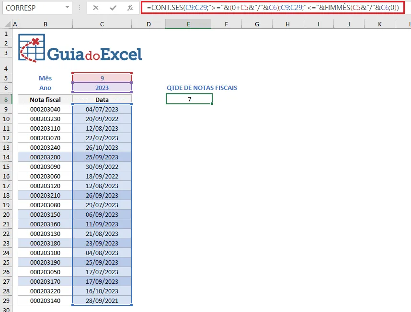Click the Ano label cell
The height and width of the screenshot is (312, 411).
(46, 88)
